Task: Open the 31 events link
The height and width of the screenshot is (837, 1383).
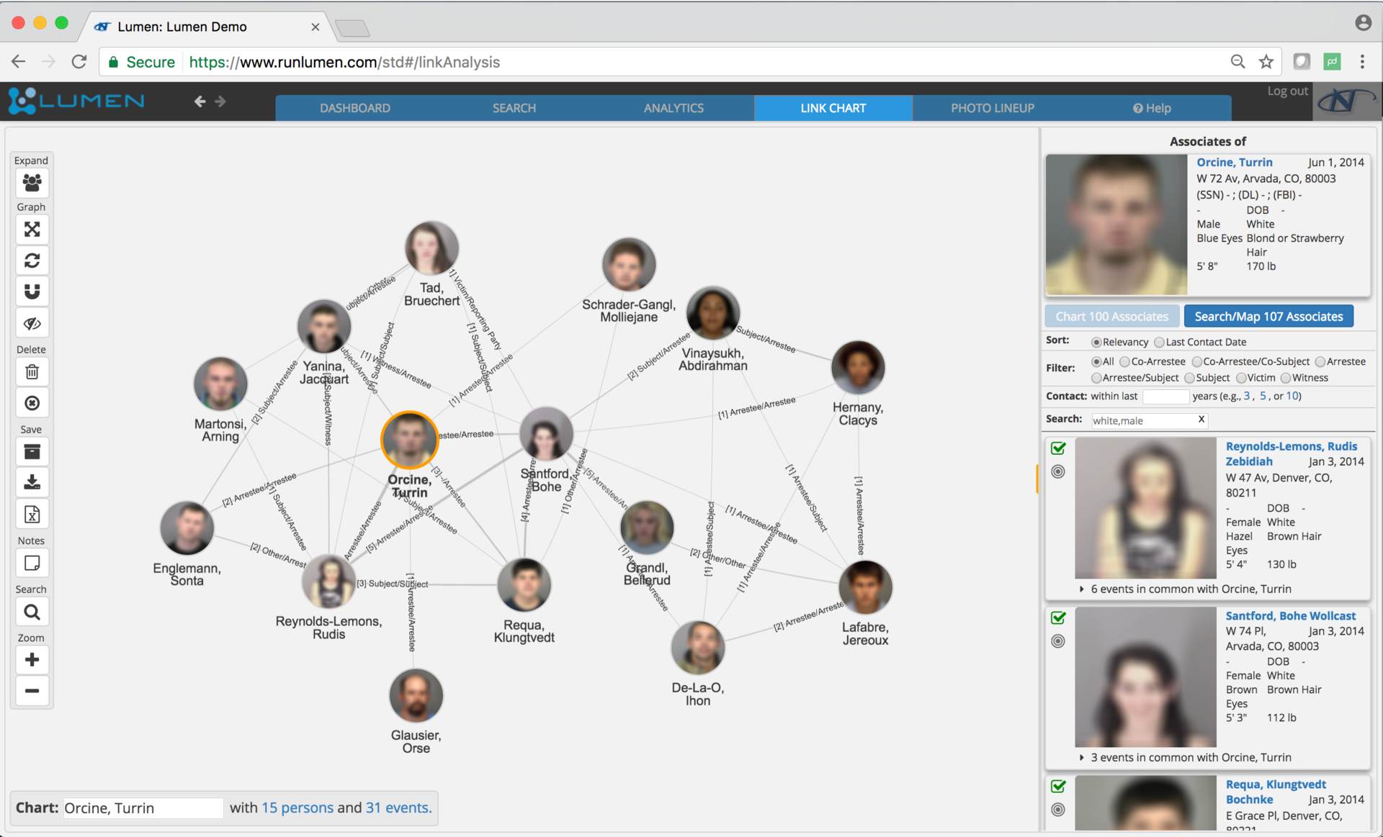Action: [396, 807]
